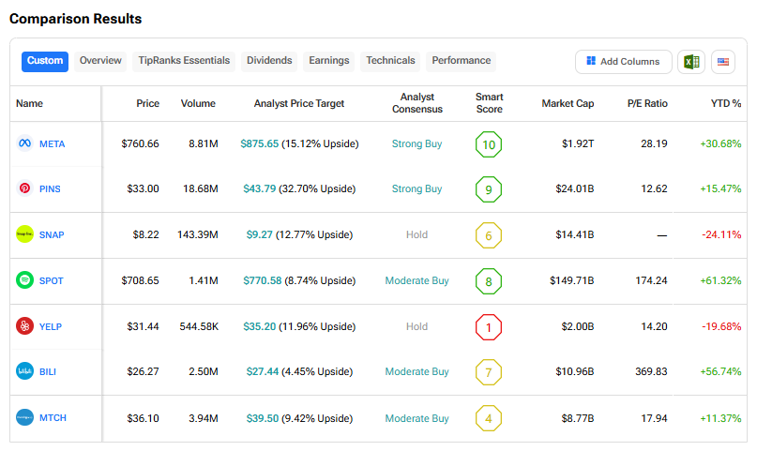This screenshot has width=757, height=451.
Task: Click META price target $875.65
Action: (x=259, y=143)
